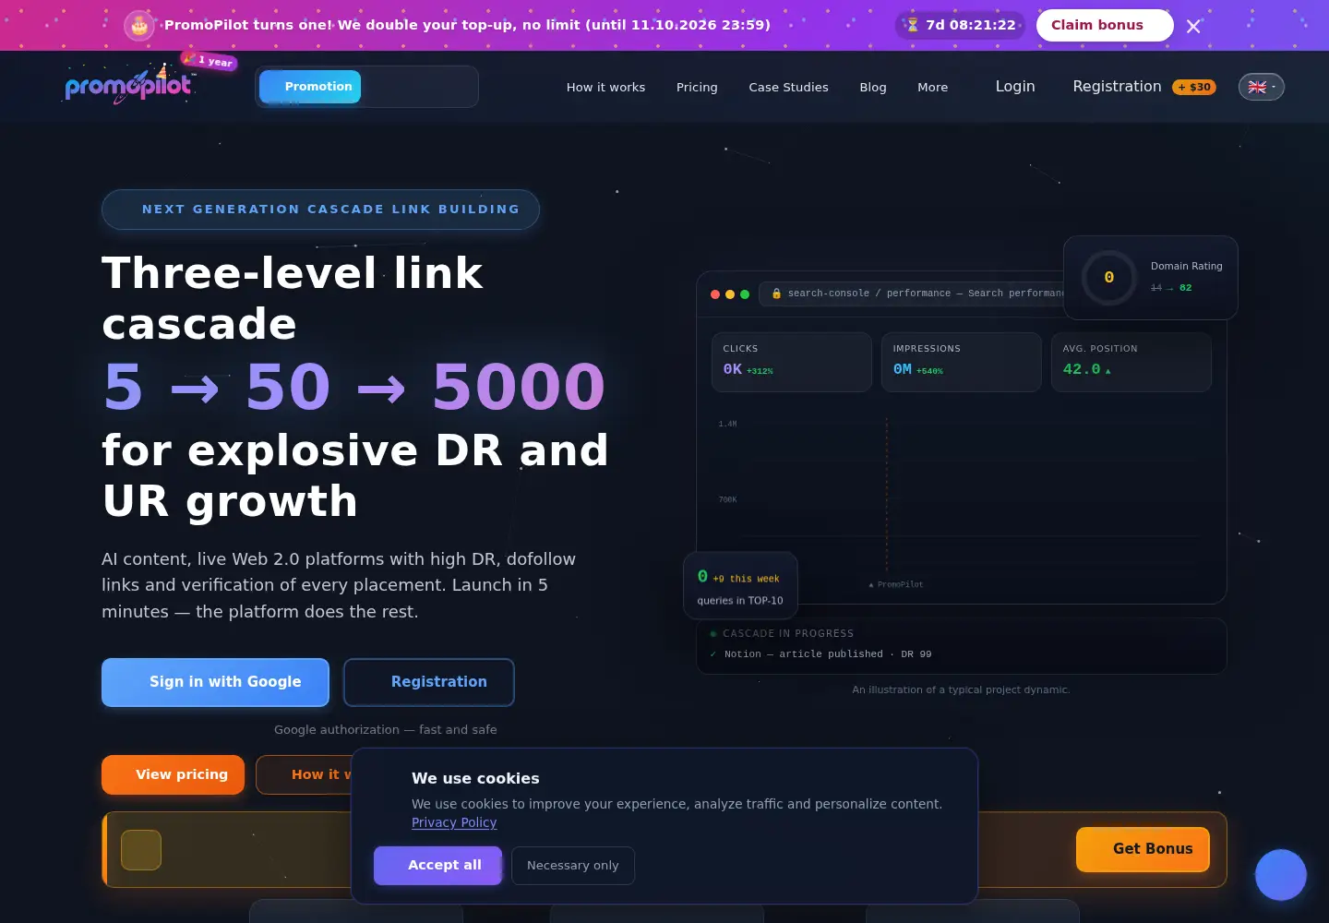Viewport: 1329px width, 923px height.
Task: Click the "Google authorization — fast and safe" text
Action: (x=386, y=730)
